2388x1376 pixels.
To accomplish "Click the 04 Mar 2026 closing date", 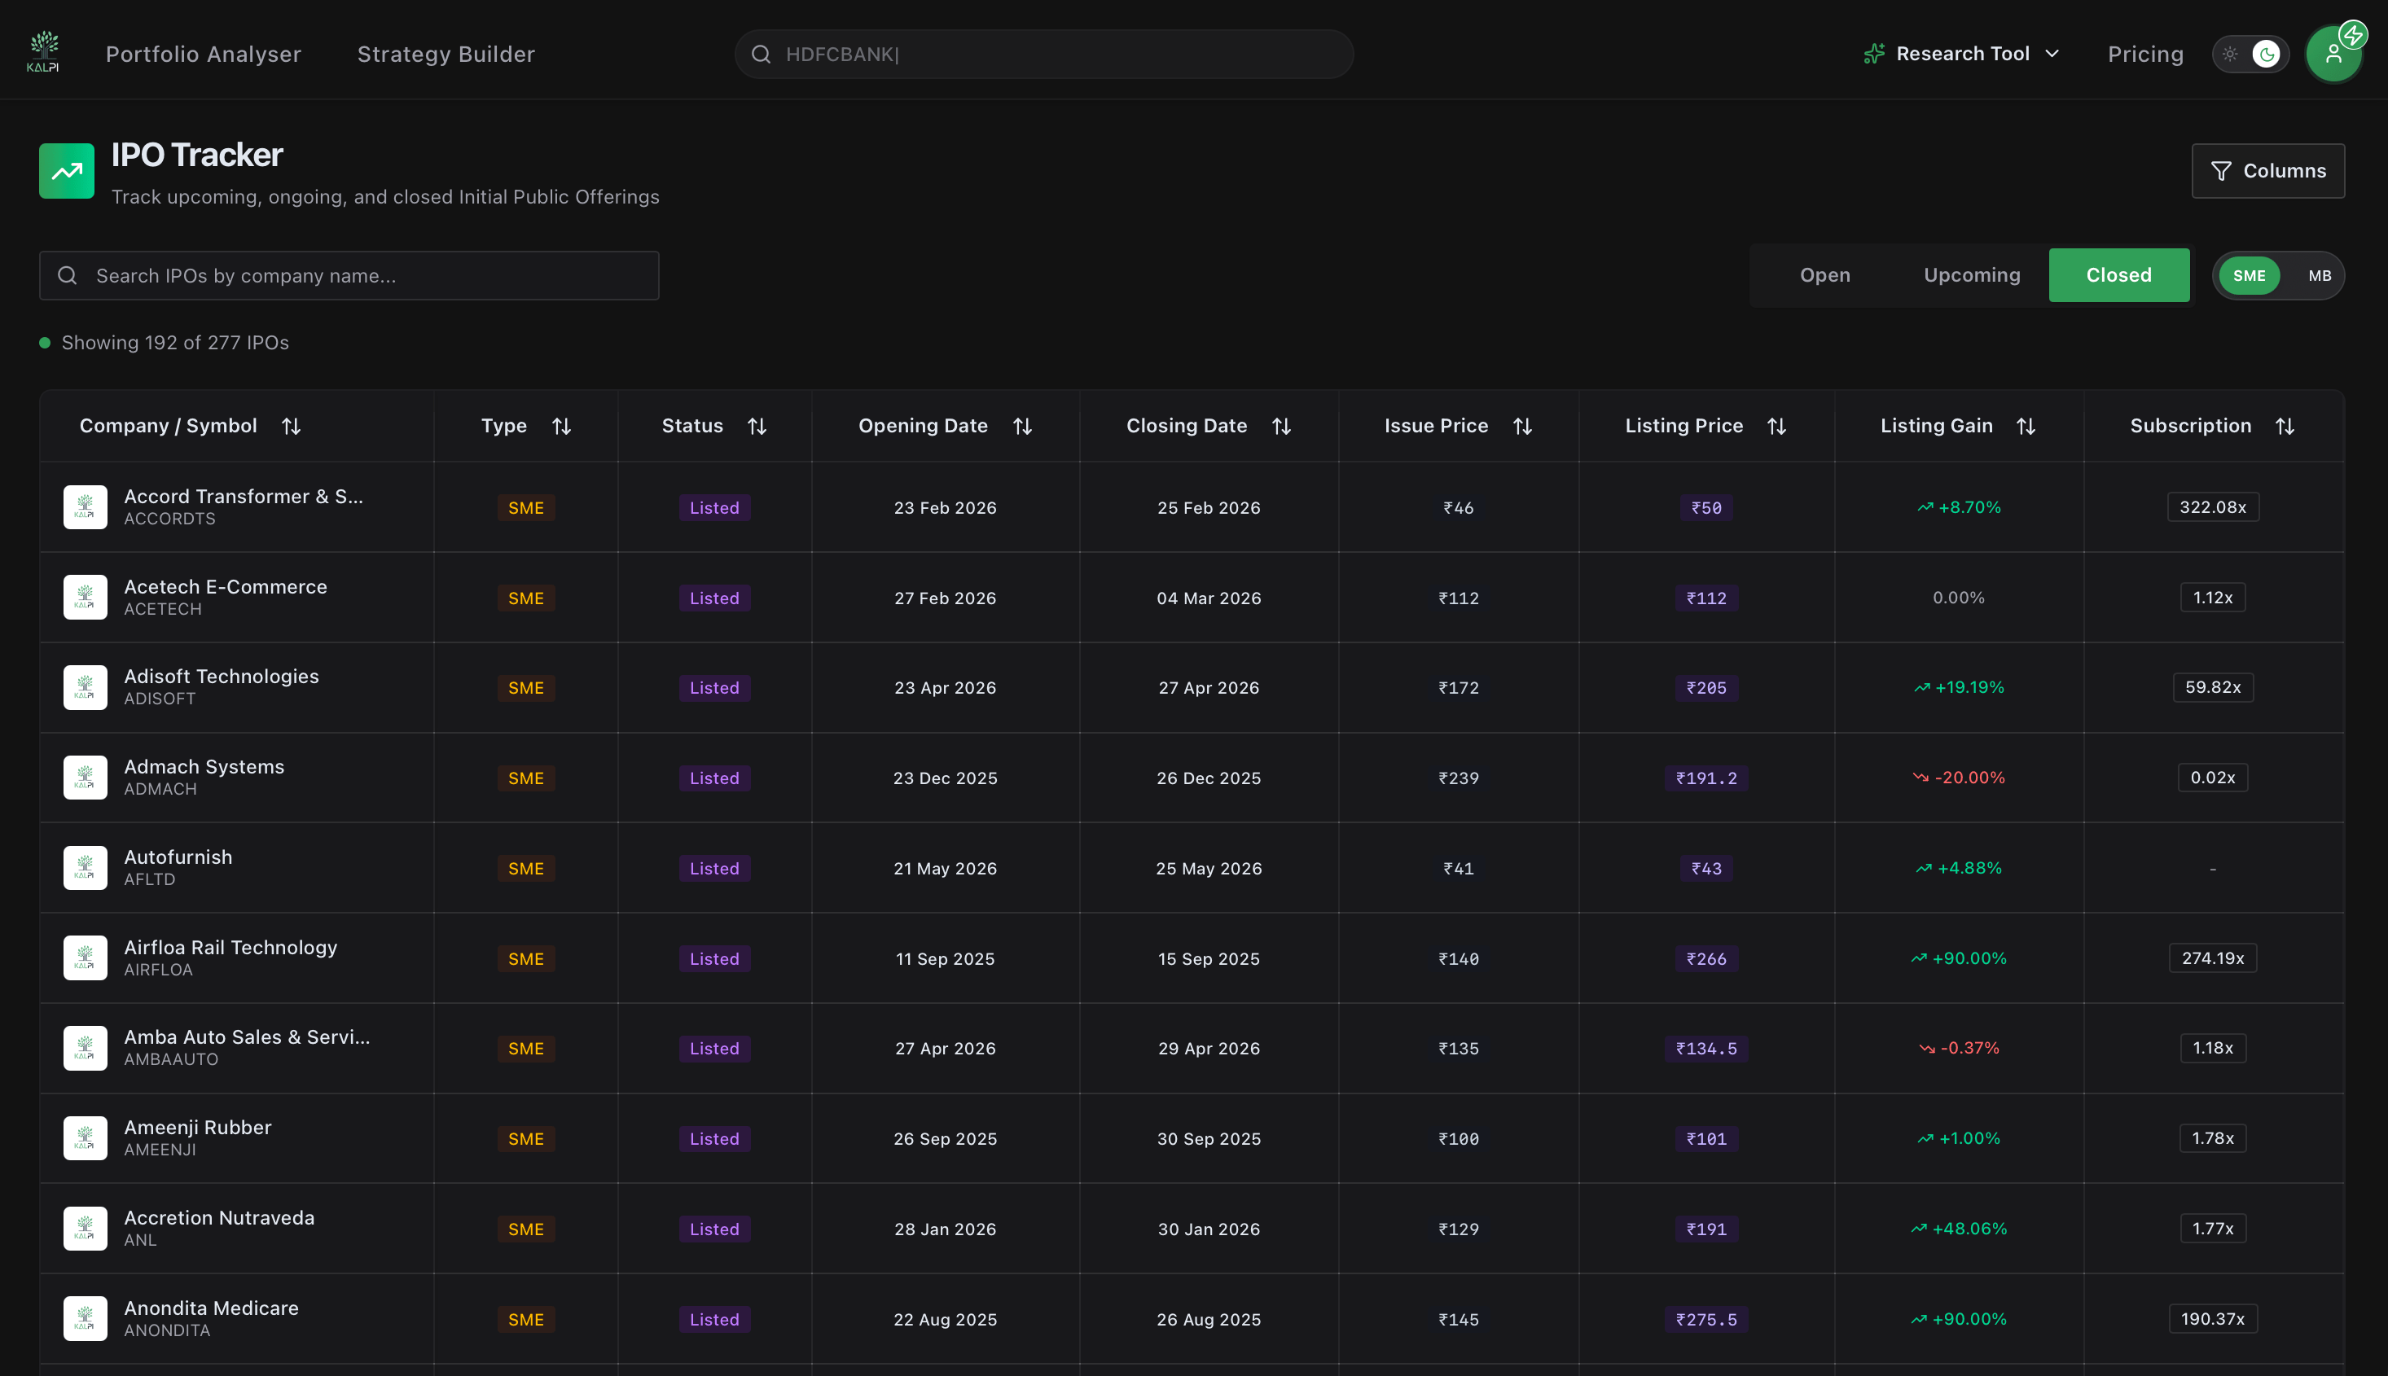I will coord(1208,598).
